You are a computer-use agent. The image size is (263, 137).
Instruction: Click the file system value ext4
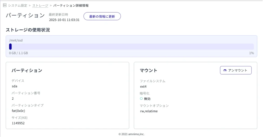pyautogui.click(x=143, y=87)
